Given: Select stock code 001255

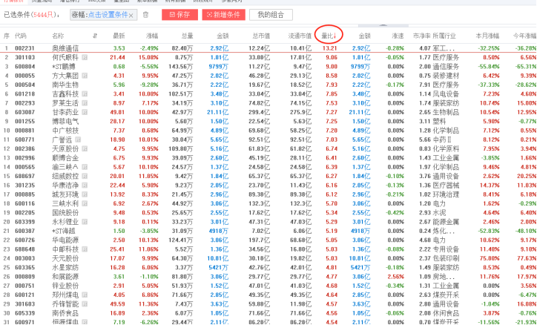Looking at the screenshot, I should tap(24, 121).
